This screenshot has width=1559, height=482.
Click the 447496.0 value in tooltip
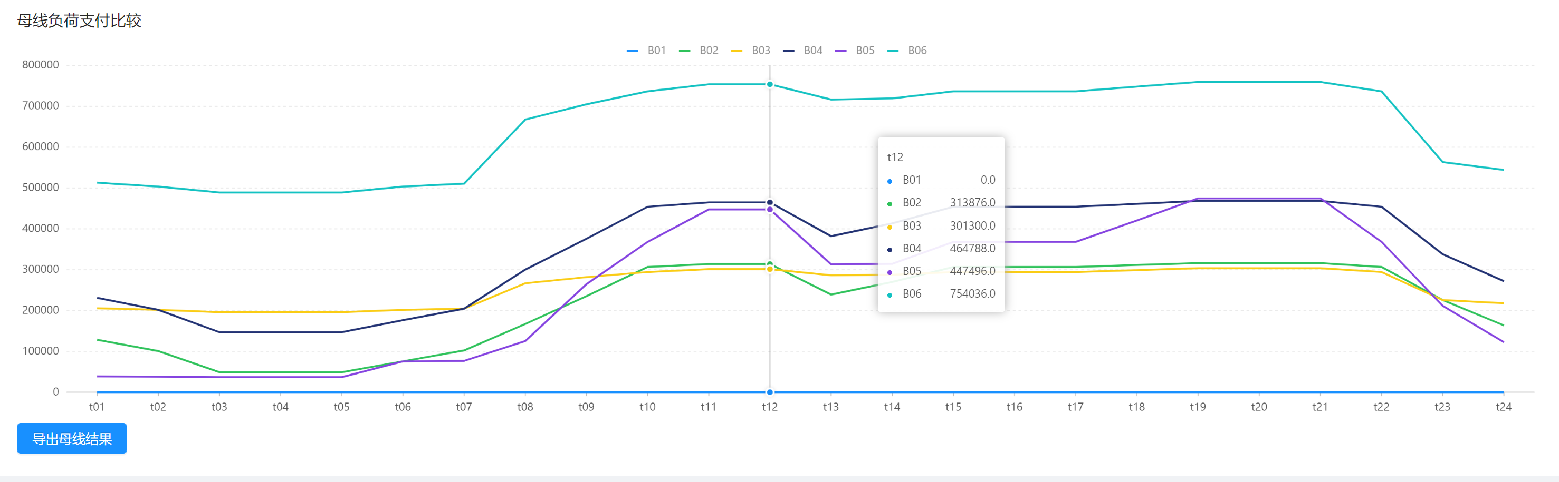pyautogui.click(x=972, y=271)
